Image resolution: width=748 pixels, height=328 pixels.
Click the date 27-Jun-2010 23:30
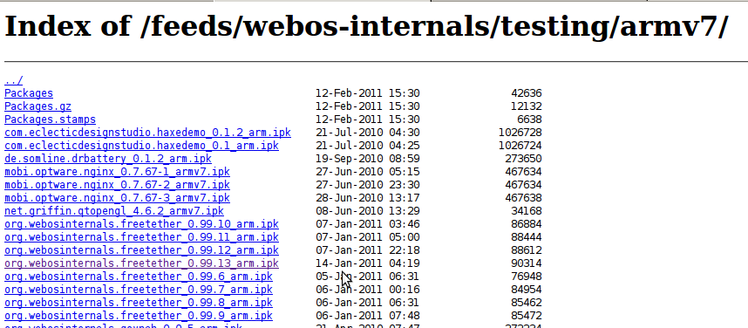367,185
